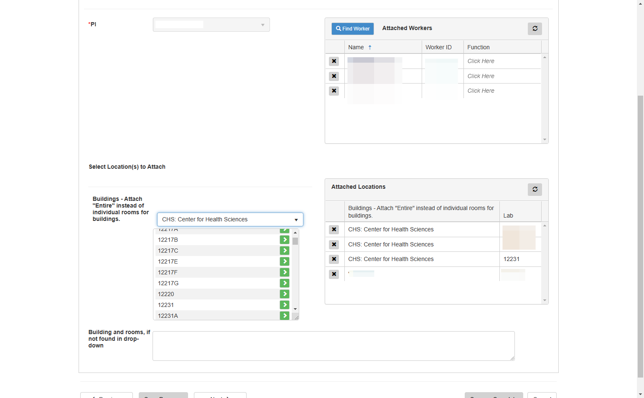The width and height of the screenshot is (644, 398).
Task: Remove the first CHS attached location
Action: click(x=333, y=229)
